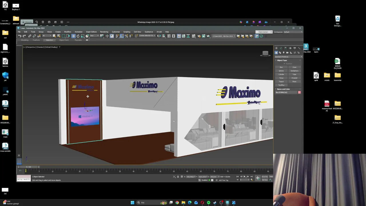Open the Align tool

pos(164,36)
